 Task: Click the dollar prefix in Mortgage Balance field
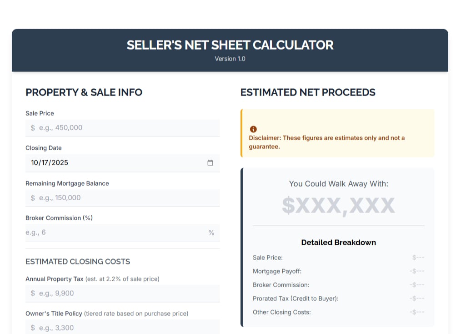(x=32, y=198)
